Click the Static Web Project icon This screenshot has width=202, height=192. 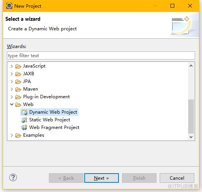click(x=24, y=120)
